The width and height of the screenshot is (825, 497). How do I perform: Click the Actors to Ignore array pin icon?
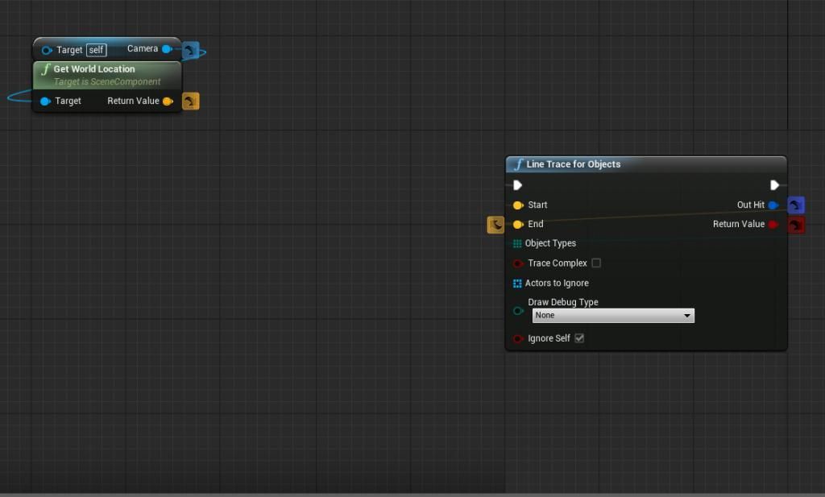tap(517, 284)
